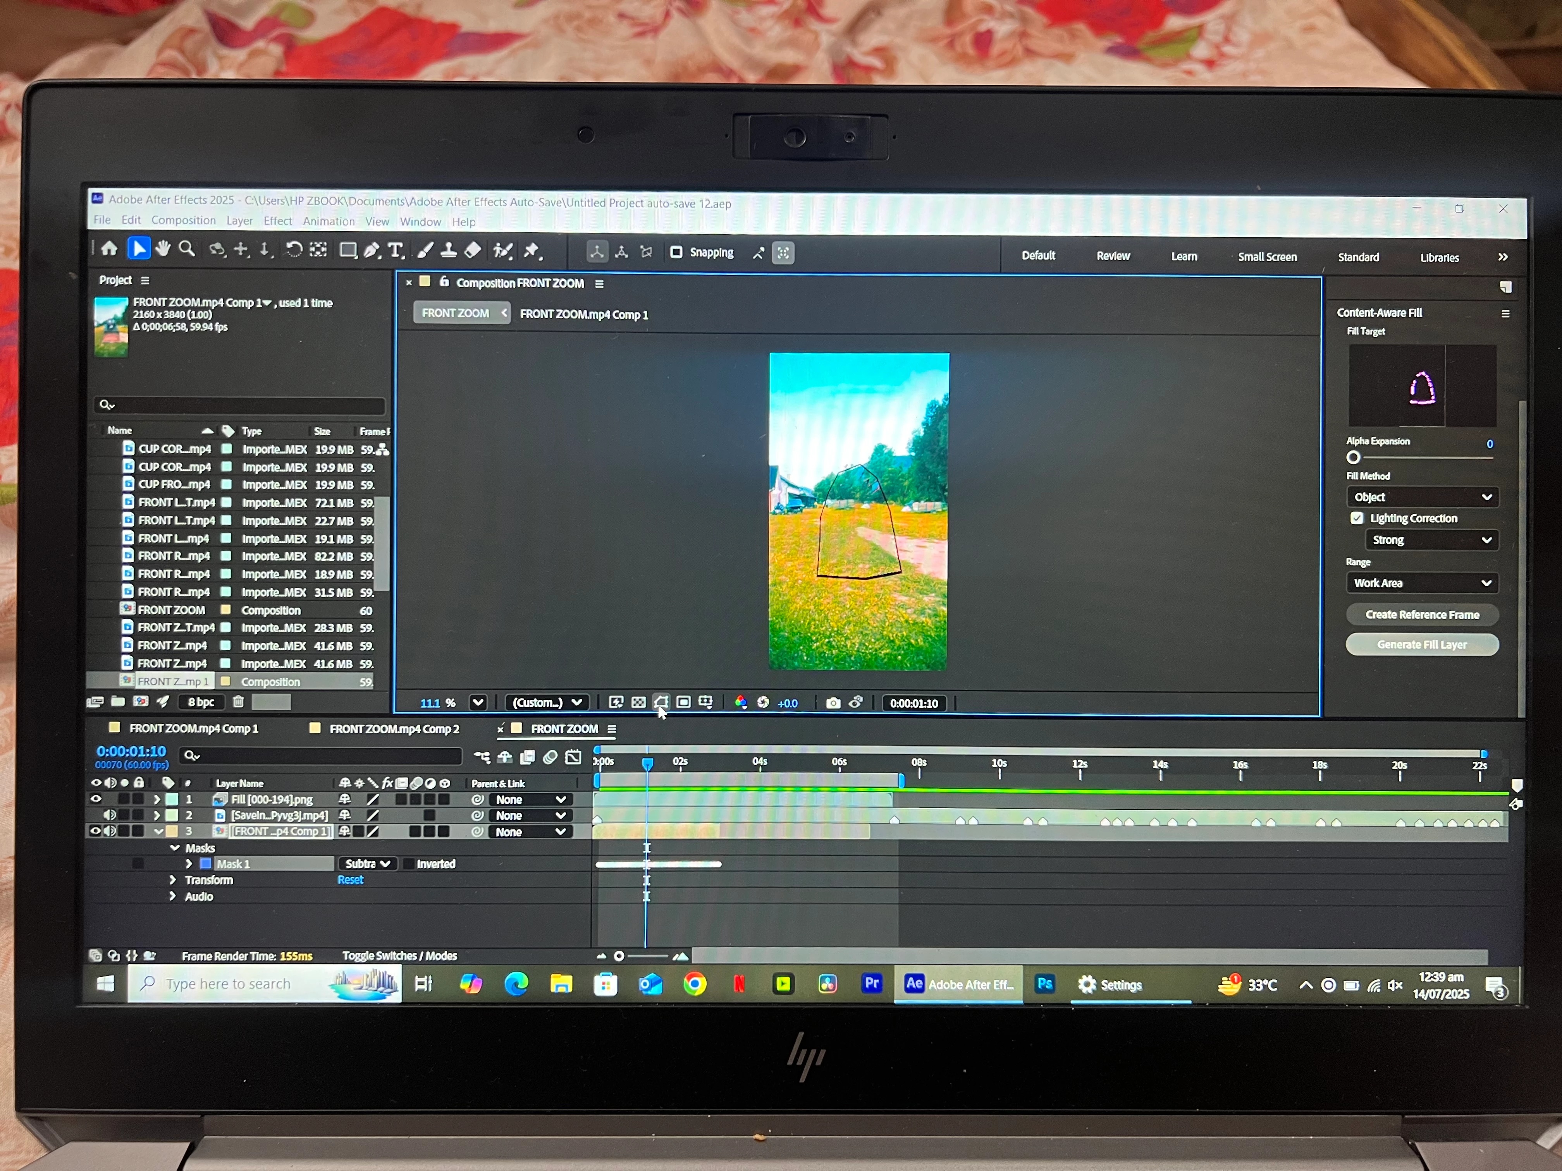
Task: Click the Alpha Expansion slider handle
Action: click(1353, 457)
